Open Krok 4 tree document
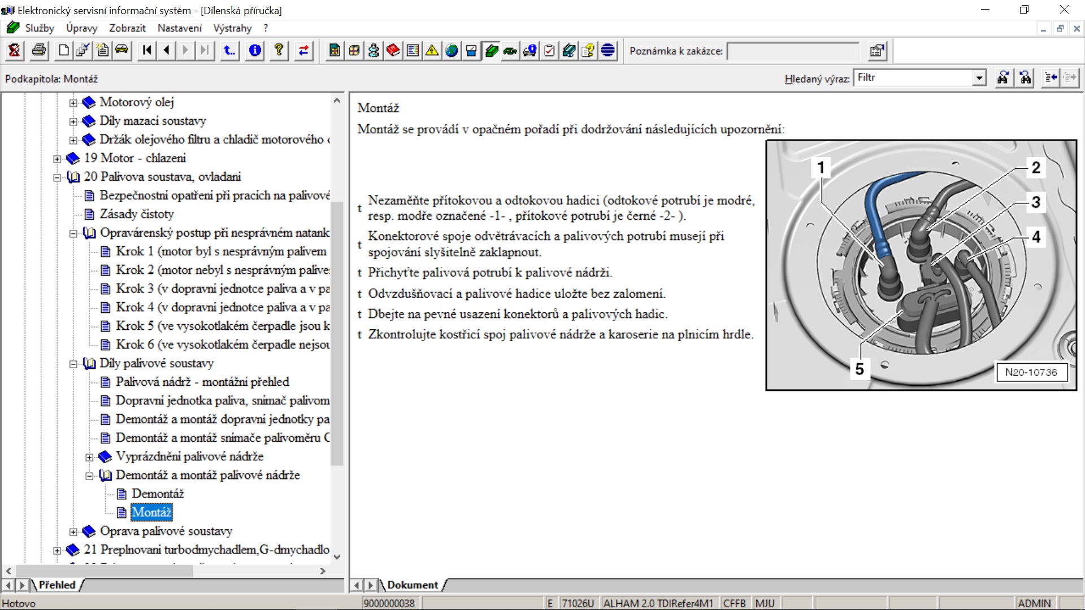 coord(223,307)
